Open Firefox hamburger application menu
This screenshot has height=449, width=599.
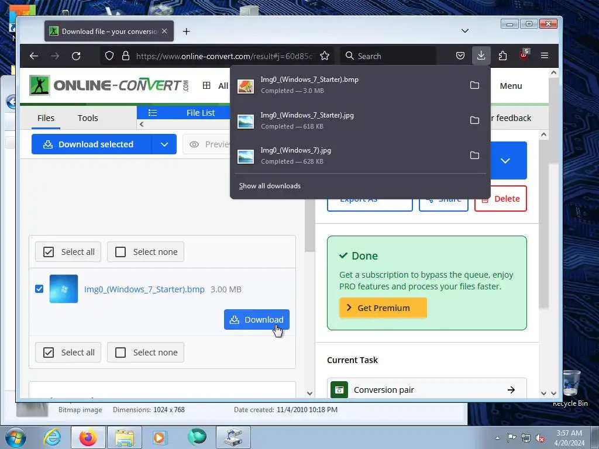[x=545, y=56]
